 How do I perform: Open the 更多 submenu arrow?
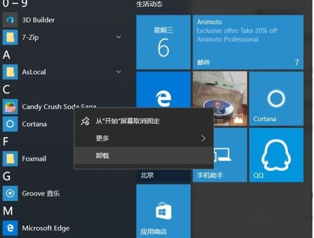click(204, 138)
